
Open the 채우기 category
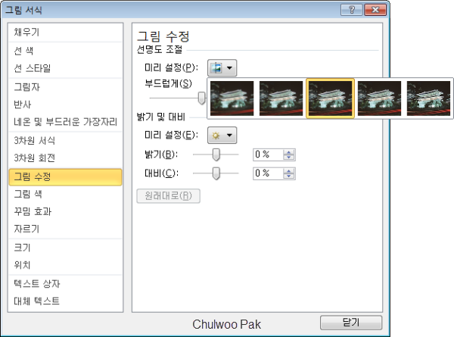point(65,32)
